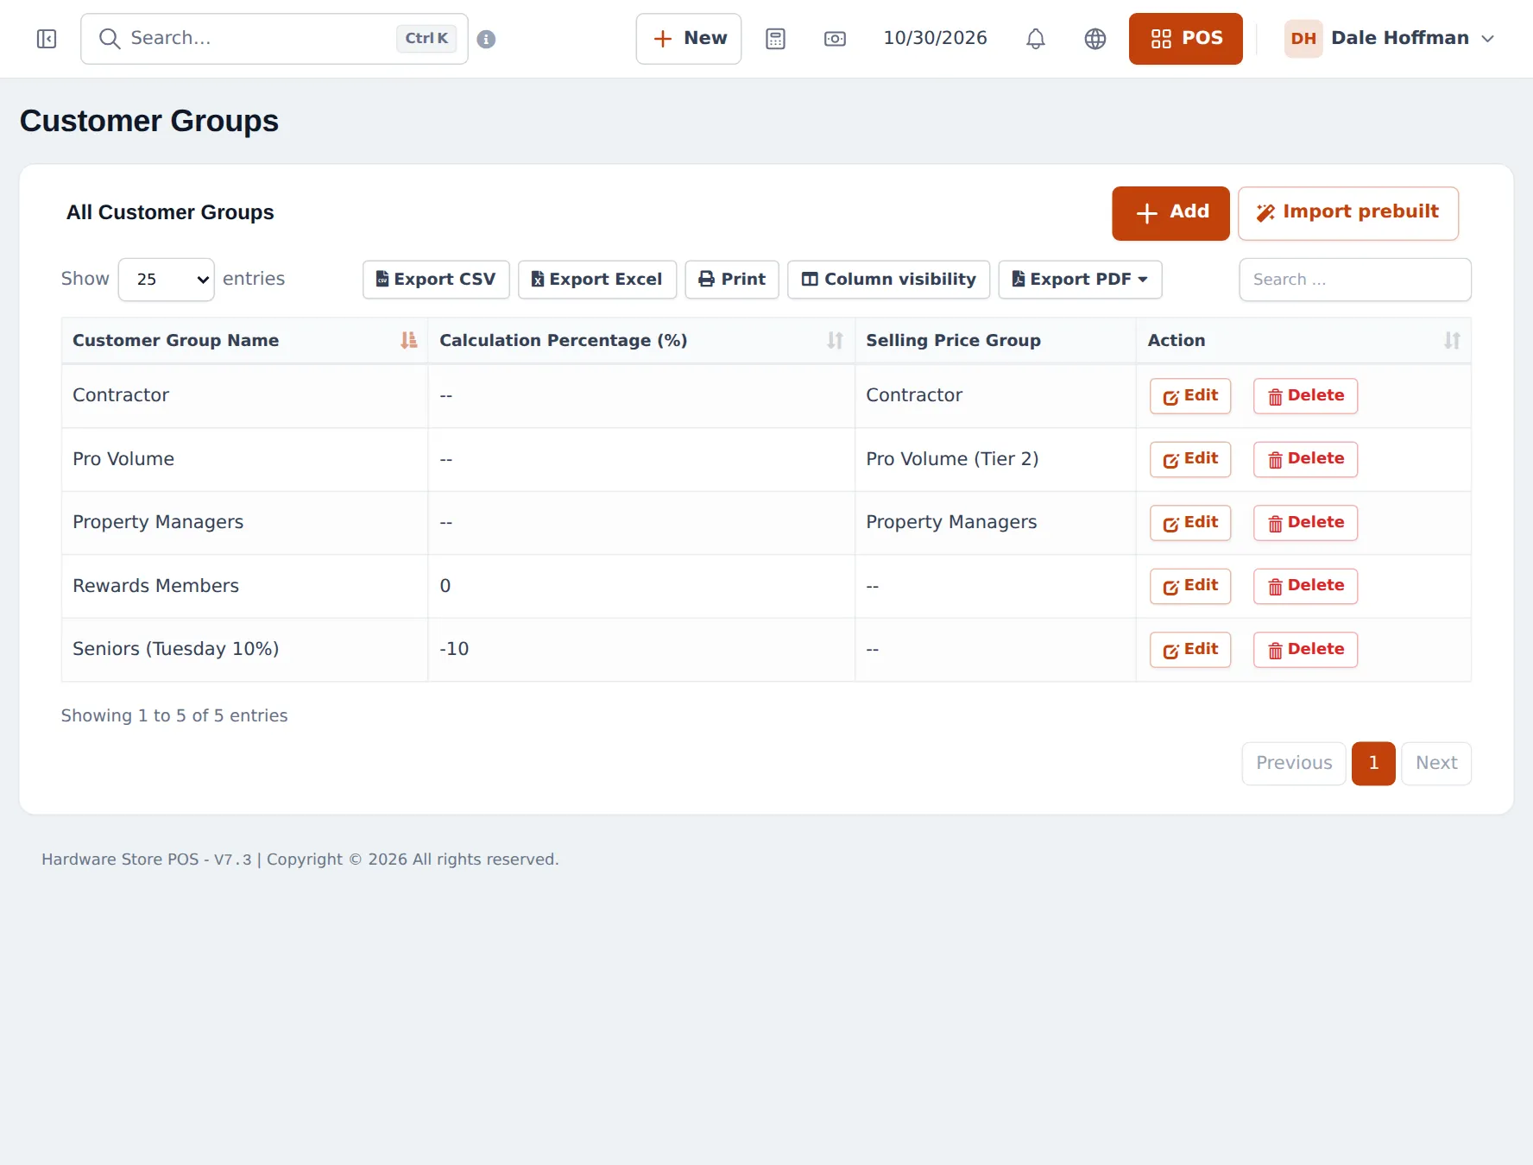Focus the table Search box
Viewport: 1533px width, 1165px height.
[1355, 280]
